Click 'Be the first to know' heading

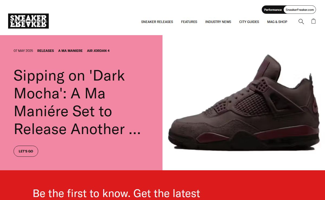[x=116, y=194]
